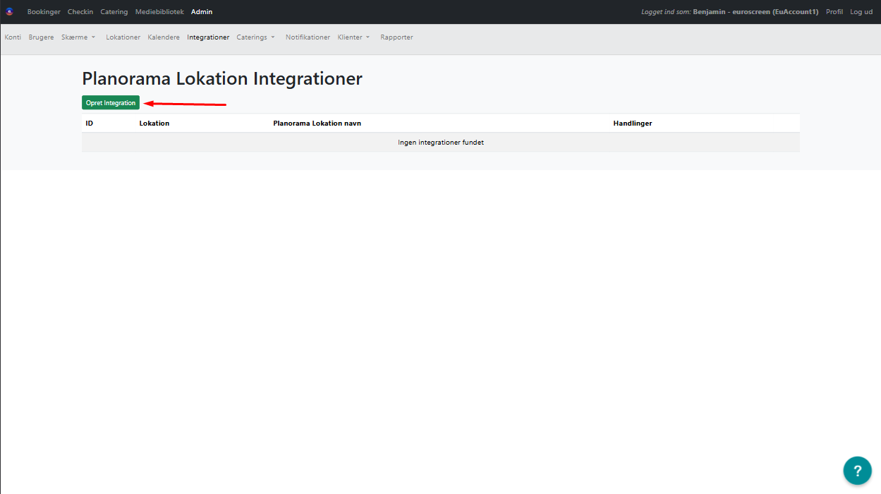Click the Planorama Lokation navn column header
Screen dimensions: 881x494
[317, 123]
